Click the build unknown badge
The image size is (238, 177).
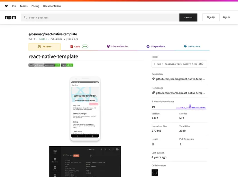(x=36, y=65)
